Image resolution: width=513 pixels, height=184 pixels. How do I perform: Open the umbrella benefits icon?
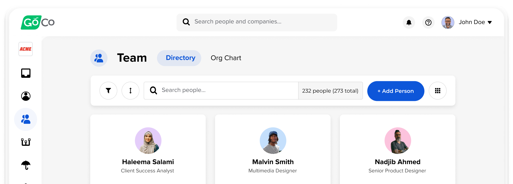tap(26, 165)
